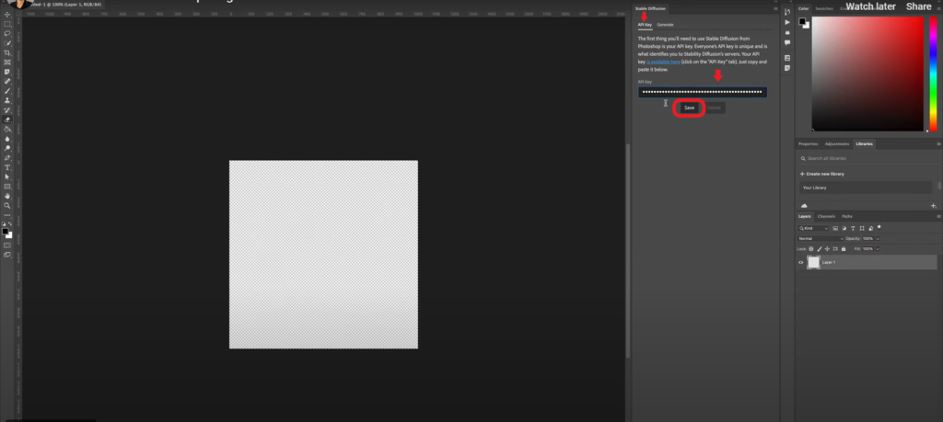
Task: Open the Edit Toolbar three-dots menu
Action: click(x=7, y=215)
